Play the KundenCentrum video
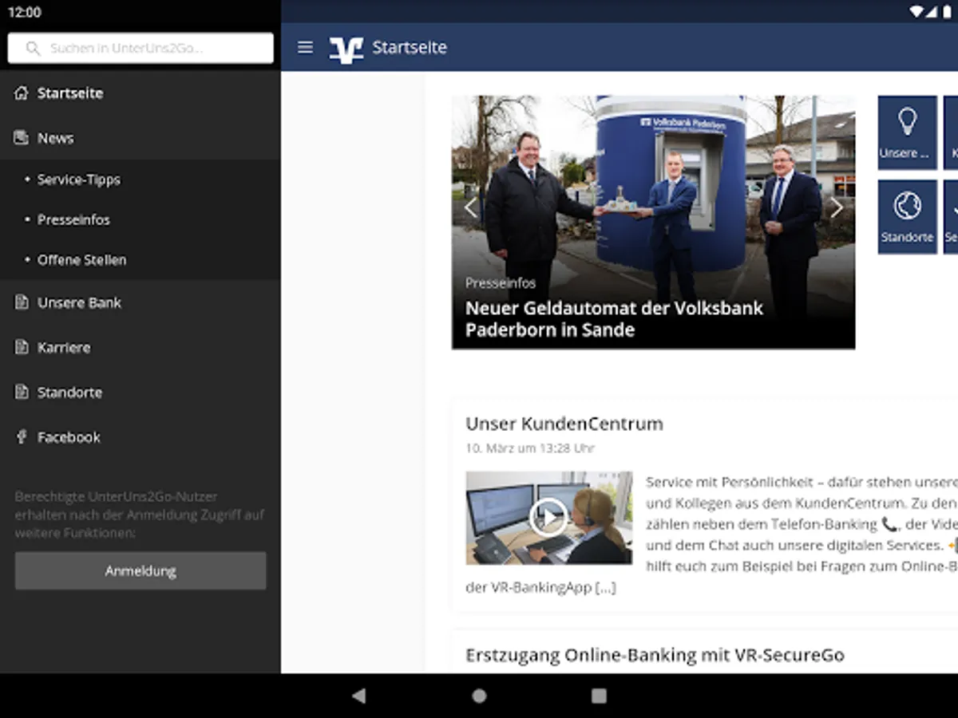 (548, 519)
